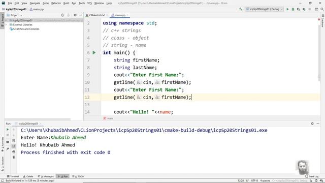
Task: Close the main.cpp tab
Action: [x=127, y=15]
